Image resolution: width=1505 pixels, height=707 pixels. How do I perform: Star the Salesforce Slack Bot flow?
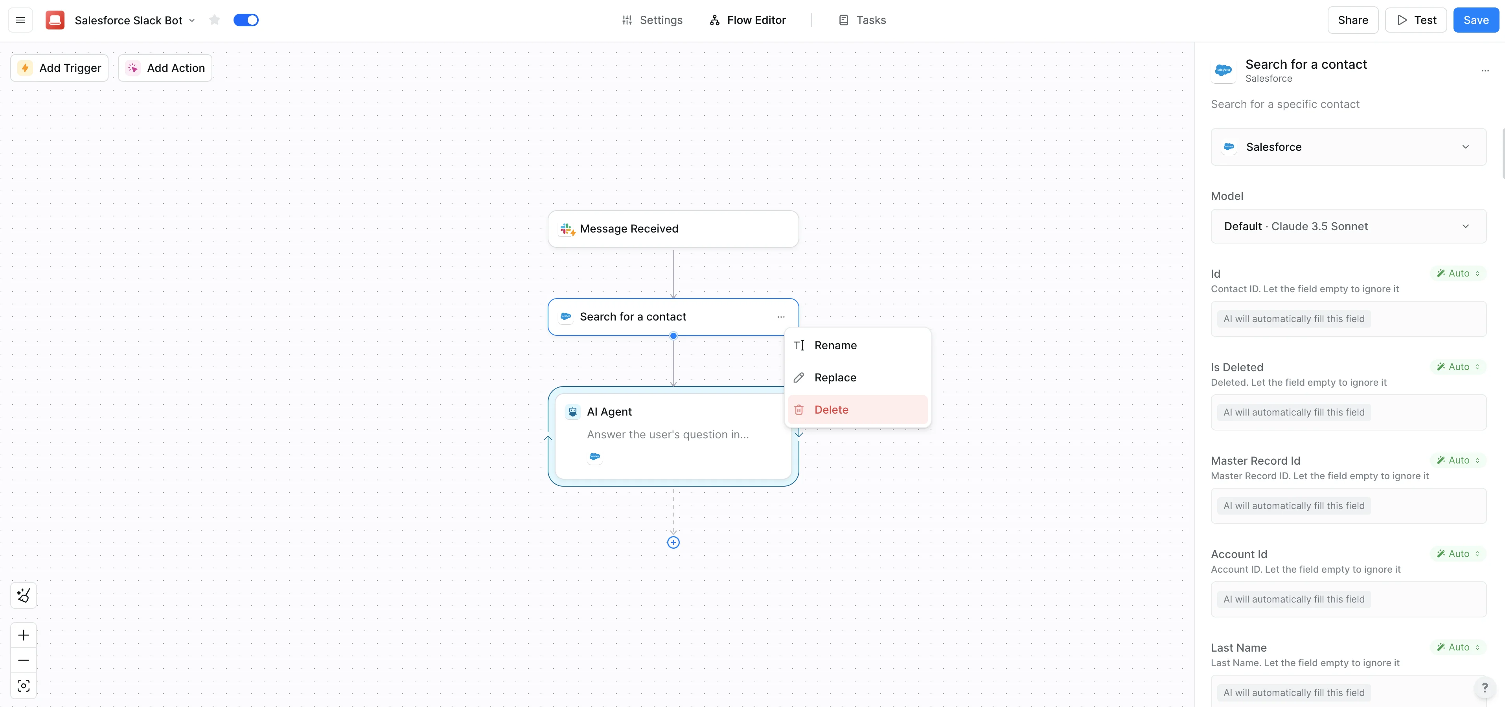[x=214, y=20]
